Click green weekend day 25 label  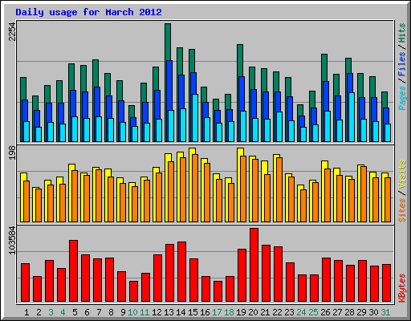313,312
